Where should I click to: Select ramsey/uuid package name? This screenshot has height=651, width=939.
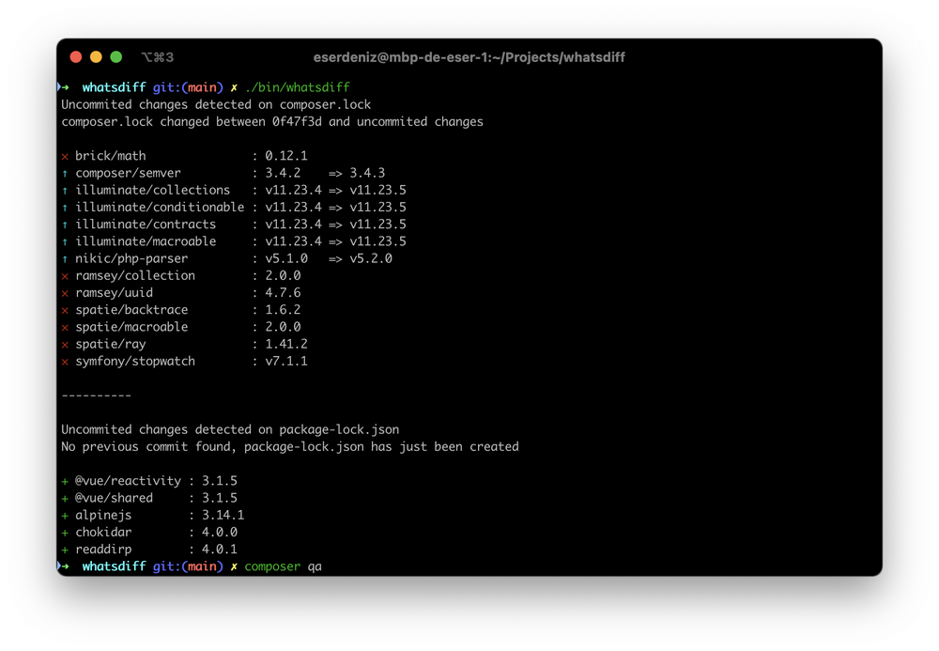(115, 293)
